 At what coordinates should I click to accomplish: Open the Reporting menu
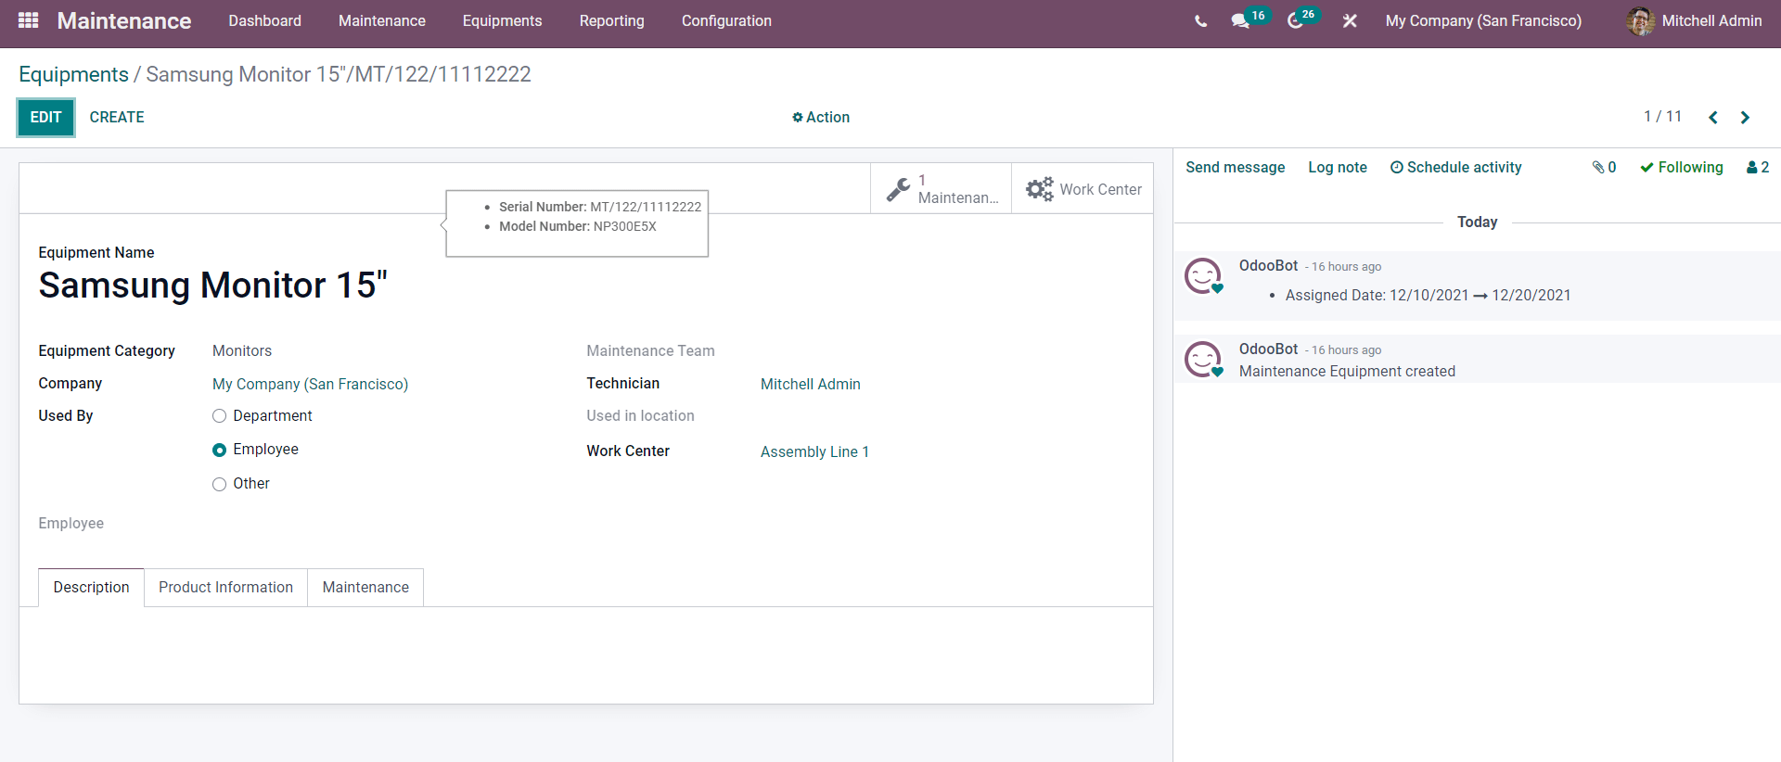(612, 20)
